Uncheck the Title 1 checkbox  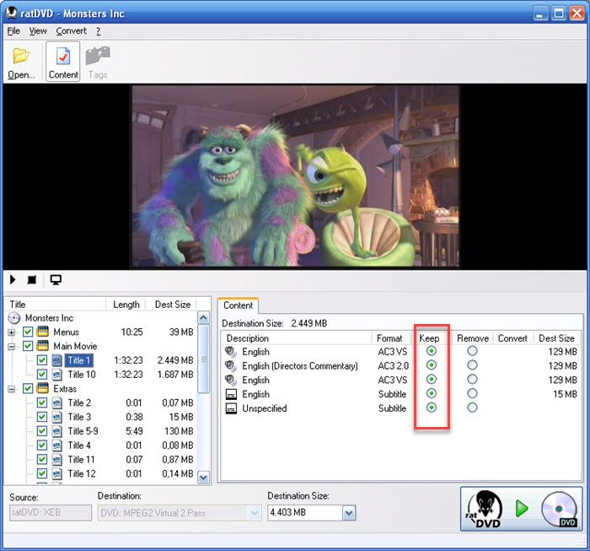42,360
